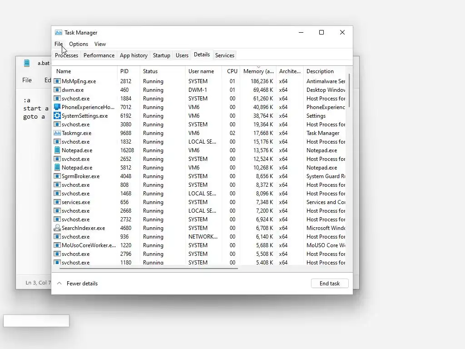Sort by the Name column header
The height and width of the screenshot is (349, 465).
pos(85,71)
